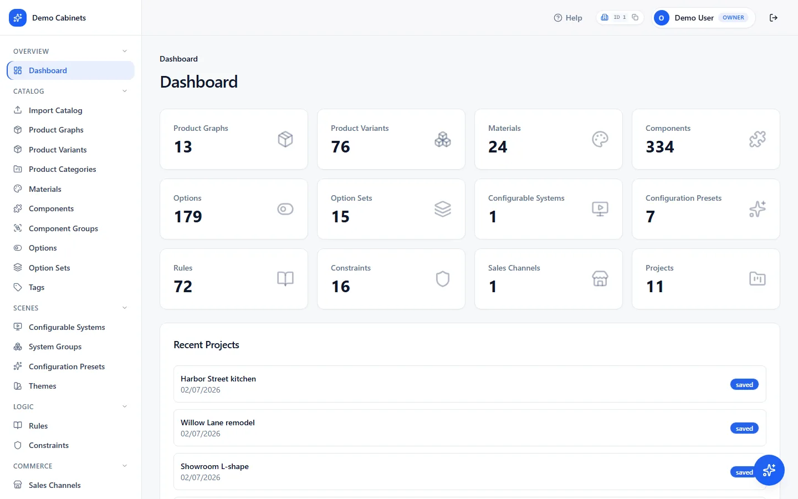
Task: Click the Projects card folder icon
Action: 758,279
